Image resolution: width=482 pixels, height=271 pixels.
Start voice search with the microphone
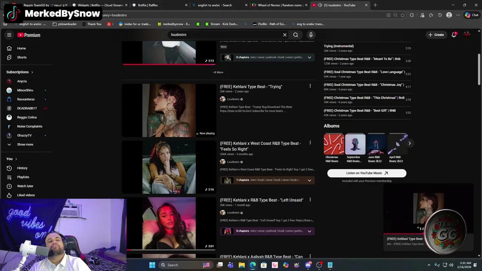(311, 35)
